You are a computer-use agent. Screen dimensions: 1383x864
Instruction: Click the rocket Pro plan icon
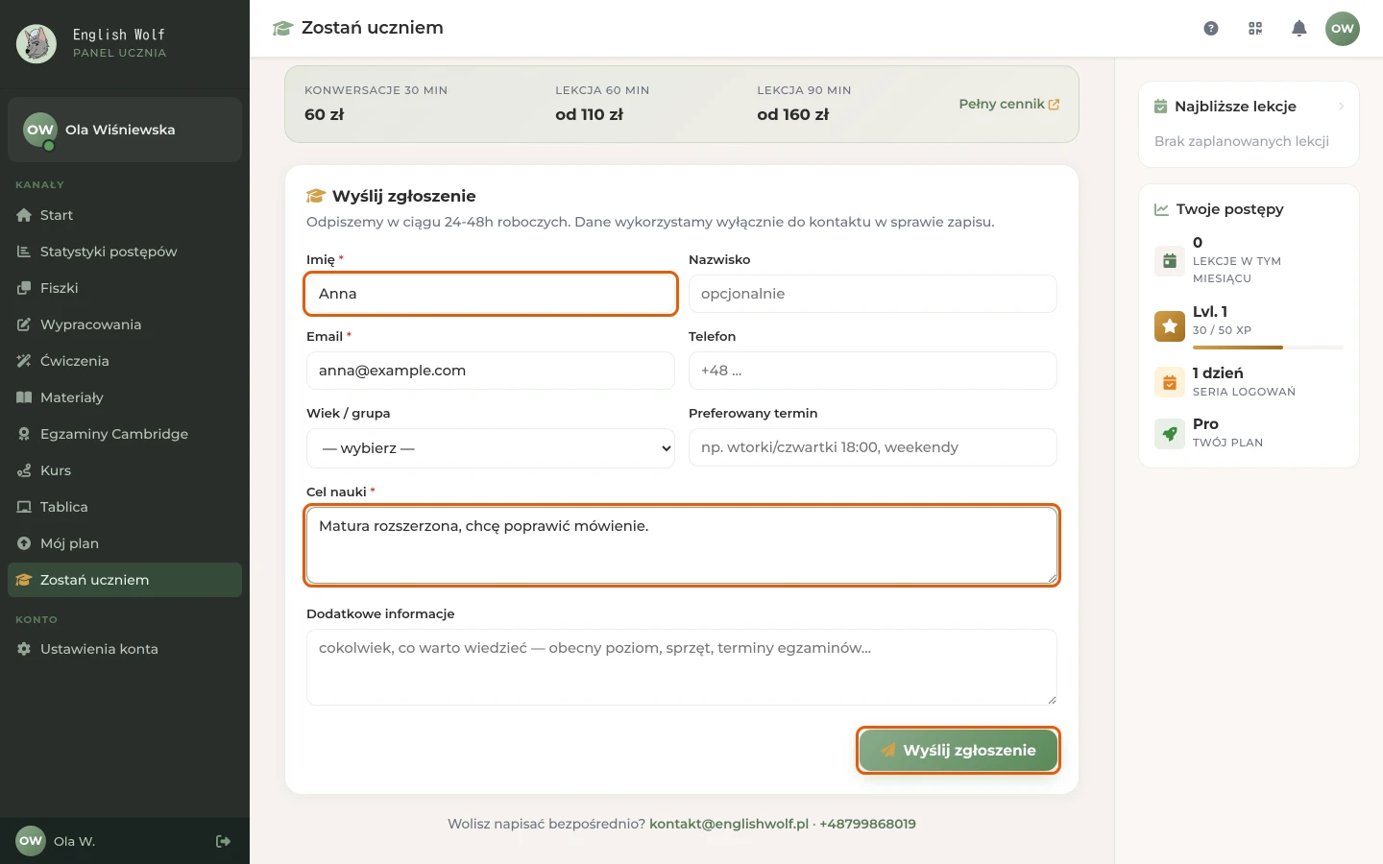point(1170,434)
